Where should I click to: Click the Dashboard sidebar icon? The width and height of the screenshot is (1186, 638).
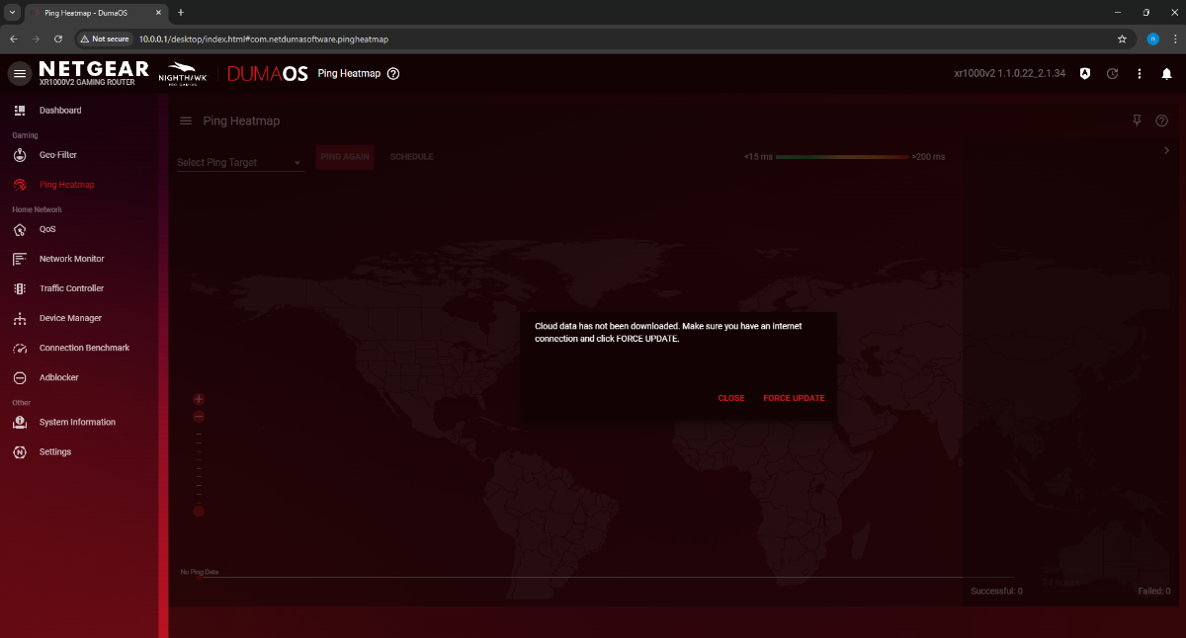[19, 110]
